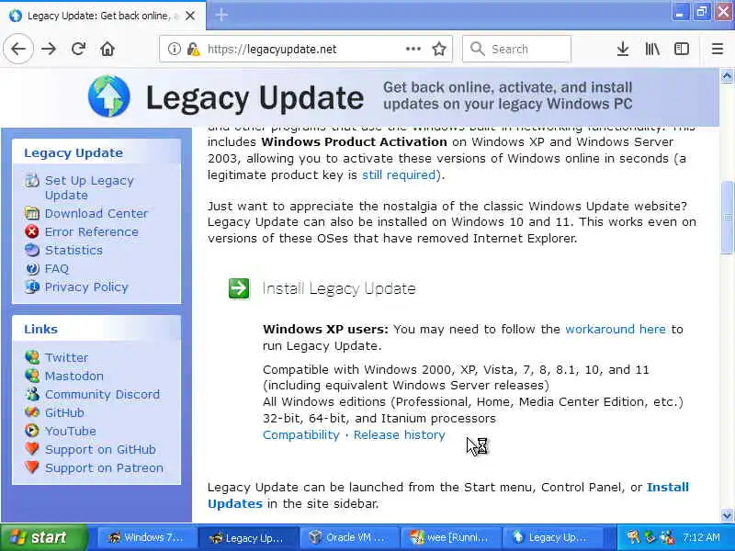Click the Support on Patreon heart icon

(x=32, y=467)
